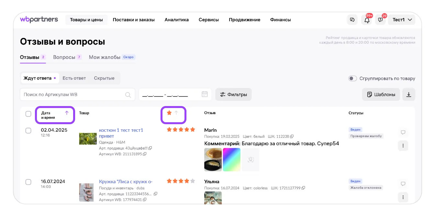Click the search magnifier in article search

[128, 95]
